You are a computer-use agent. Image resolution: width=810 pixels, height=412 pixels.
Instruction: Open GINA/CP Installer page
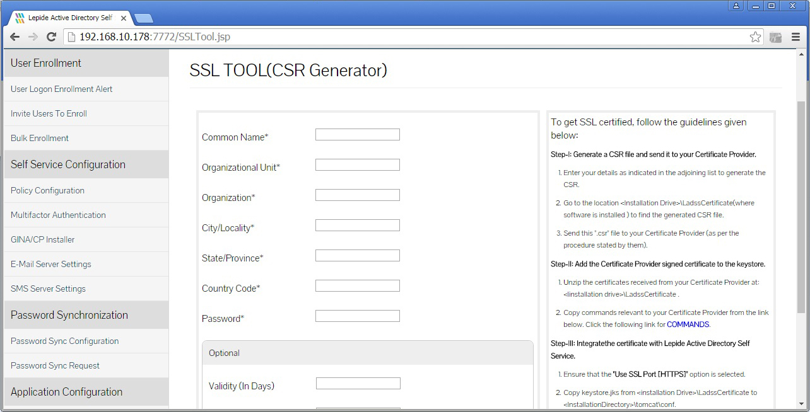86,239
